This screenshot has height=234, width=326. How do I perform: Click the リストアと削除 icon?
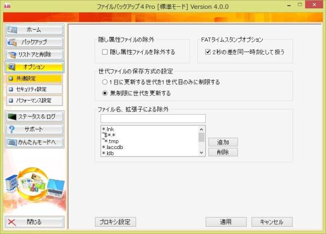click(12, 55)
